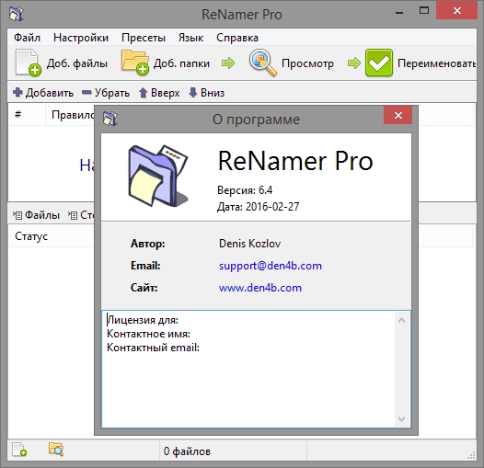Click the # column header

point(28,115)
